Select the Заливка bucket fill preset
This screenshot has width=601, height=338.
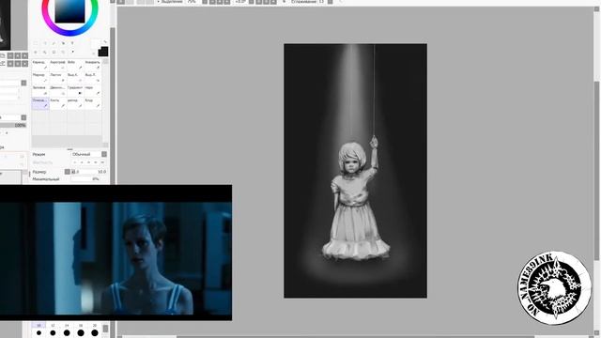[40, 90]
